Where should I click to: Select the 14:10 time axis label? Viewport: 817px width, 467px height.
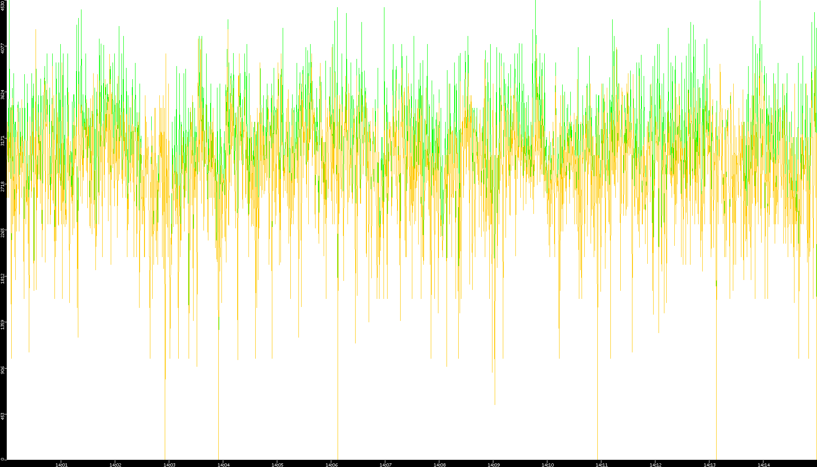pyautogui.click(x=548, y=465)
